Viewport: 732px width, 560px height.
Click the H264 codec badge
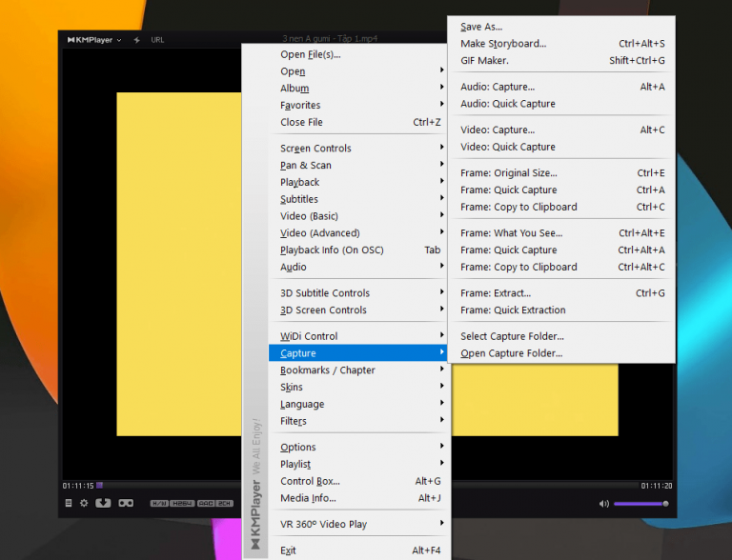tap(182, 504)
